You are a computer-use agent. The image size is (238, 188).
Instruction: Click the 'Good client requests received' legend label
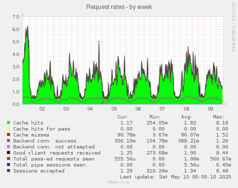coord(57,153)
